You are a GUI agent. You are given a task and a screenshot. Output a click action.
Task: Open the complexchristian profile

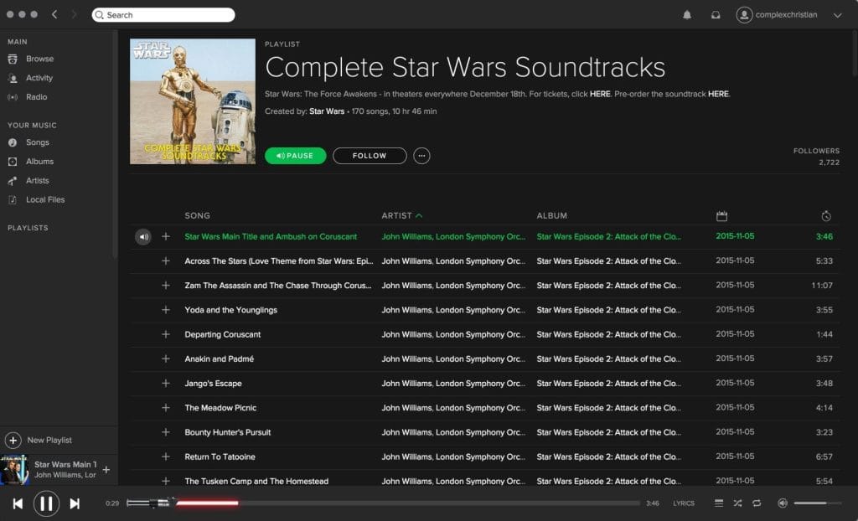click(777, 15)
